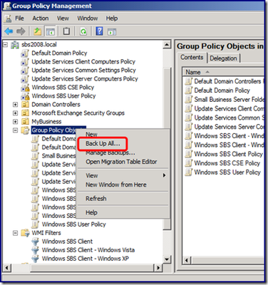This screenshot has height=285, width=268.
Task: Select Windows SBS Client - Windows Vista filter
Action: coord(88,250)
